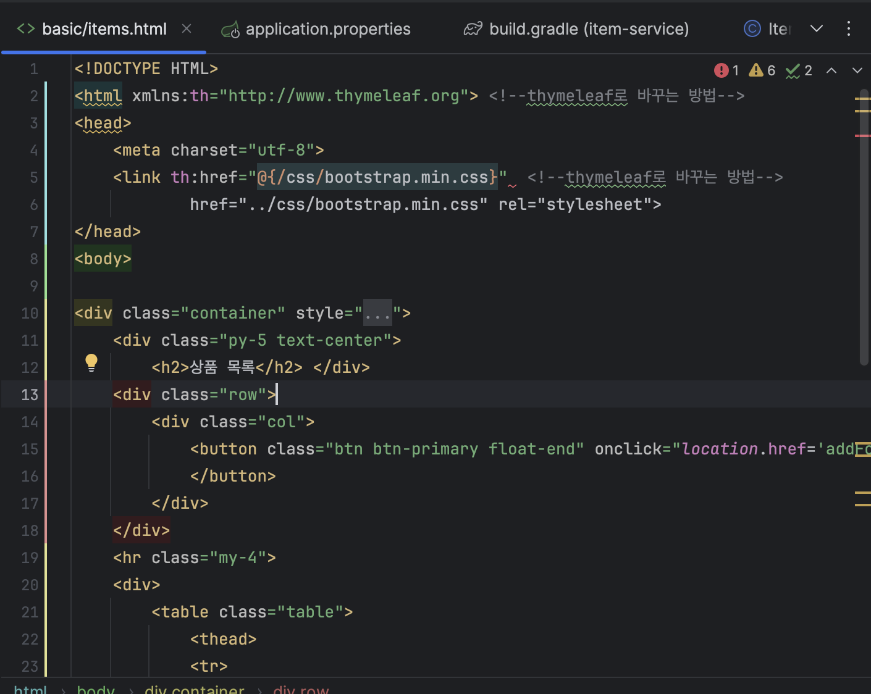This screenshot has width=871, height=694.
Task: Jump to next highlighted problem arrow
Action: 857,70
